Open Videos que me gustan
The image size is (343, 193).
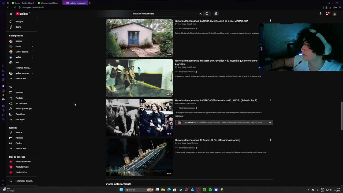21,109
